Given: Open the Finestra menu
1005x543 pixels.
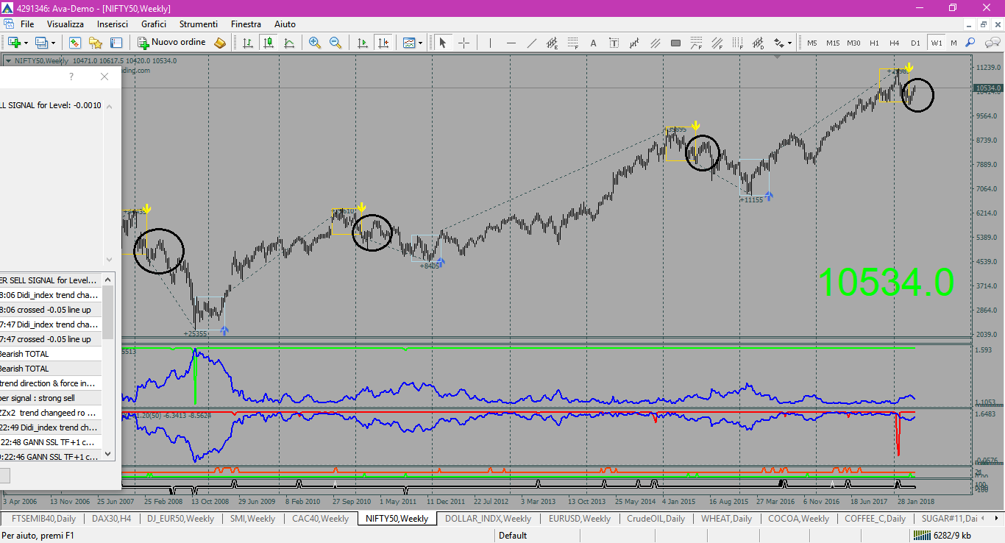Looking at the screenshot, I should [x=246, y=24].
